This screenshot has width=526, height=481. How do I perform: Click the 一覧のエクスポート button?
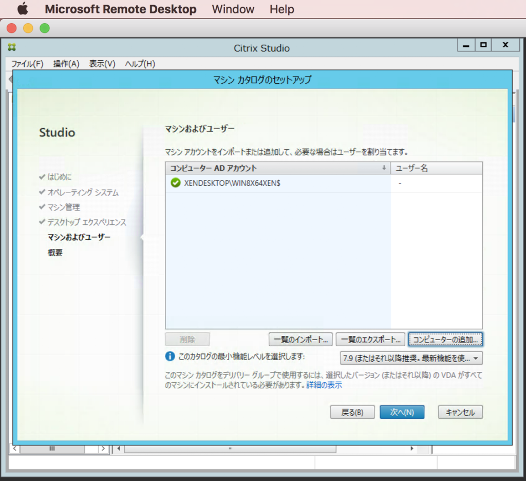coord(370,339)
